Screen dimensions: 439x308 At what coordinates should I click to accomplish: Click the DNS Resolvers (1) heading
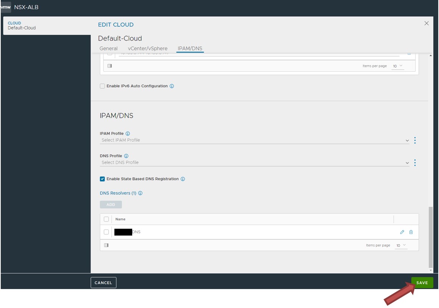pyautogui.click(x=118, y=193)
